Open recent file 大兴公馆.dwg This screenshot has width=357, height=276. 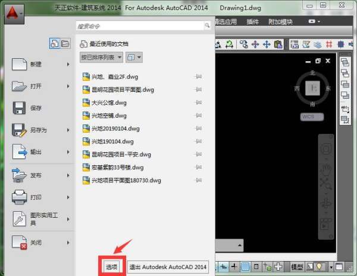click(x=105, y=103)
